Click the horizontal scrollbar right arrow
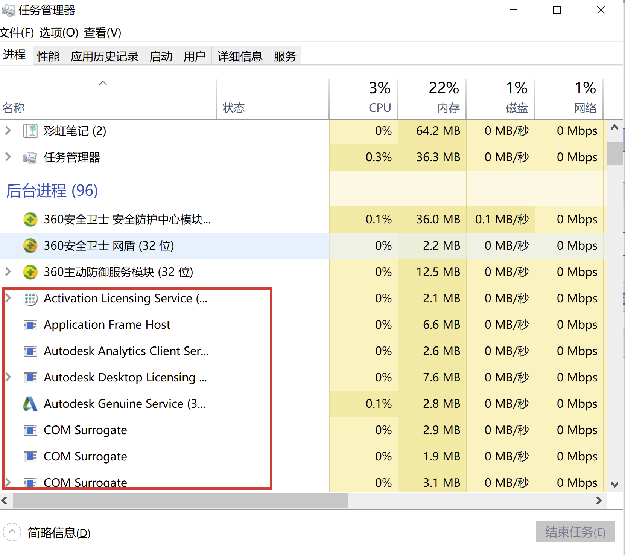The width and height of the screenshot is (625, 555). coord(599,500)
